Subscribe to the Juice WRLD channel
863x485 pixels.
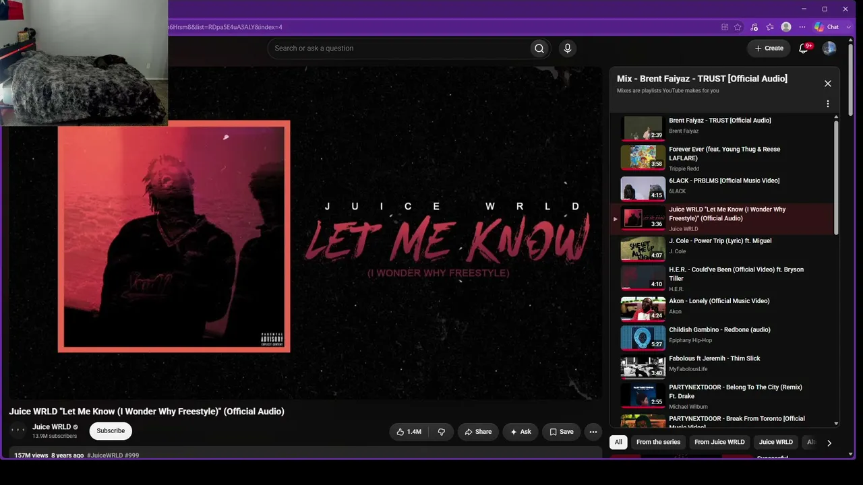[x=111, y=431]
